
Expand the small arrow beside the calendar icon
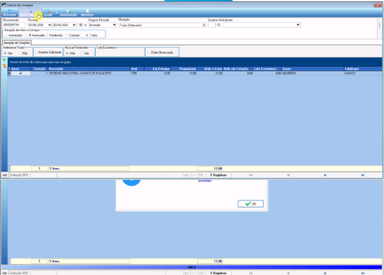[x=85, y=25]
